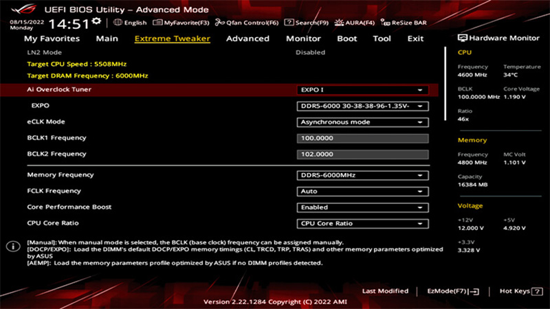
Task: Click the BCLK2 Frequency input field
Action: [x=362, y=154]
